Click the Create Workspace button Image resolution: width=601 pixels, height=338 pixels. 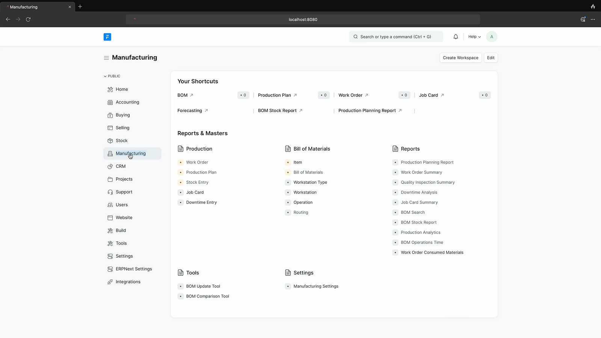point(460,58)
